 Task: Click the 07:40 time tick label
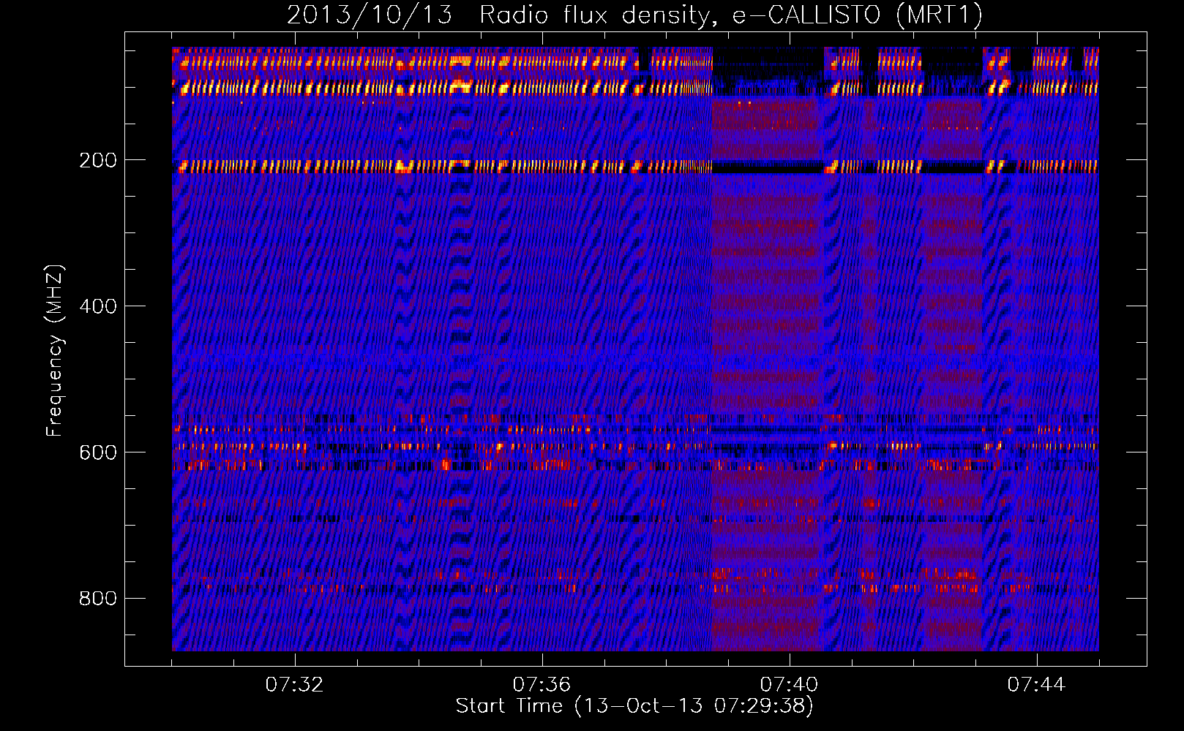[789, 685]
